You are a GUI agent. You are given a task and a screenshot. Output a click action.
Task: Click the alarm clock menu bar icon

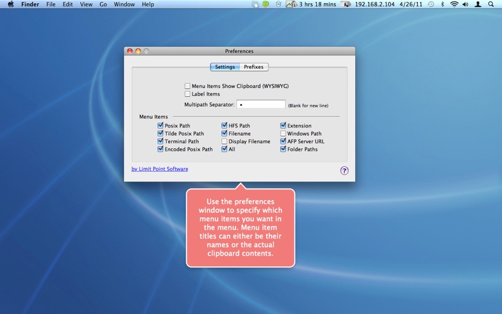(278, 4)
